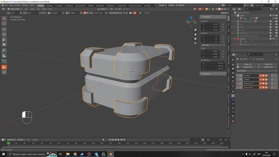Select the Select Box tool

[4, 18]
